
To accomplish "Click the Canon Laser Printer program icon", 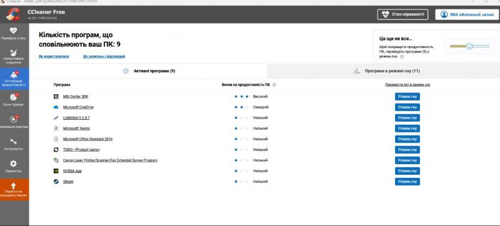I will (56, 160).
